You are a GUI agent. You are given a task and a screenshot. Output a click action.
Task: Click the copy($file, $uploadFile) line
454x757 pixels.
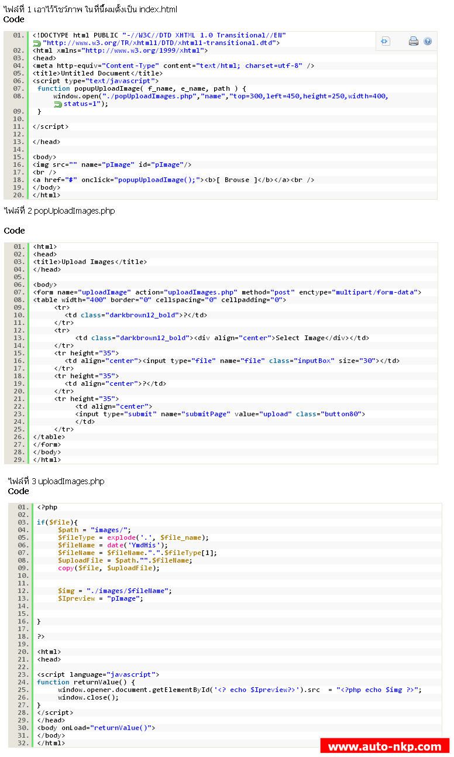(108, 568)
